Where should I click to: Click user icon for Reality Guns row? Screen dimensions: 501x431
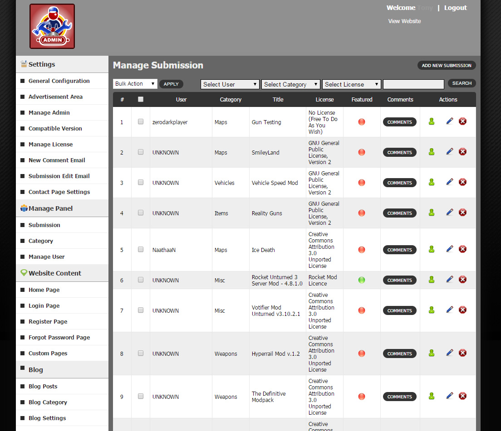[x=432, y=213]
